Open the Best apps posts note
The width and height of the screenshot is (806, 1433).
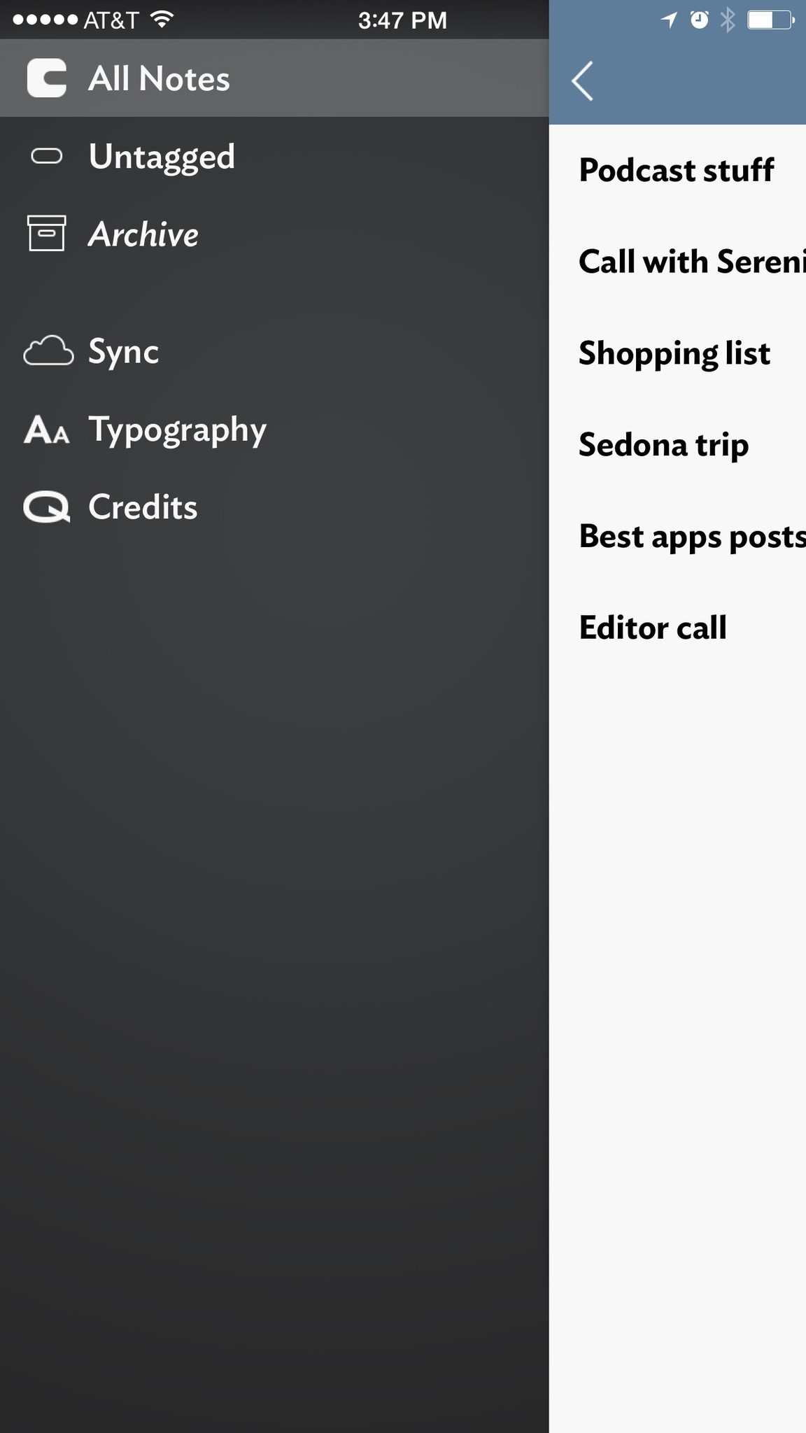point(692,537)
